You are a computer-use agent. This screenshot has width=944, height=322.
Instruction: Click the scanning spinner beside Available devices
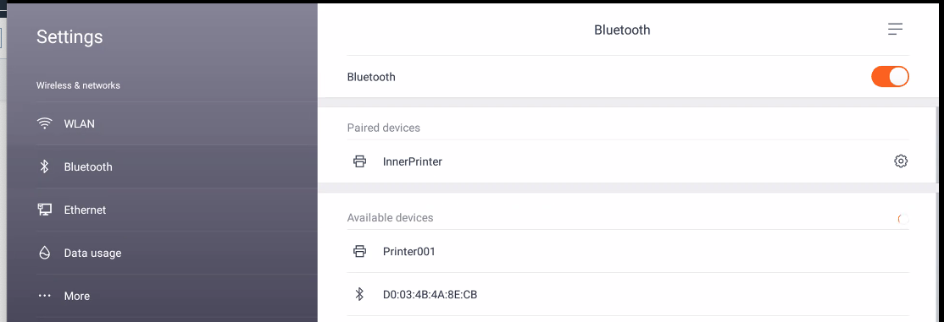pyautogui.click(x=903, y=219)
